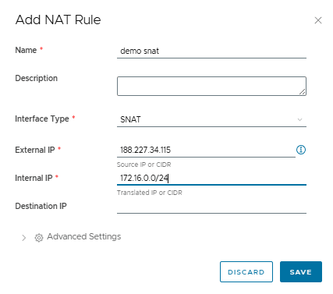This screenshot has width=333, height=294.
Task: Focus the empty Destination IP field
Action: click(211, 207)
